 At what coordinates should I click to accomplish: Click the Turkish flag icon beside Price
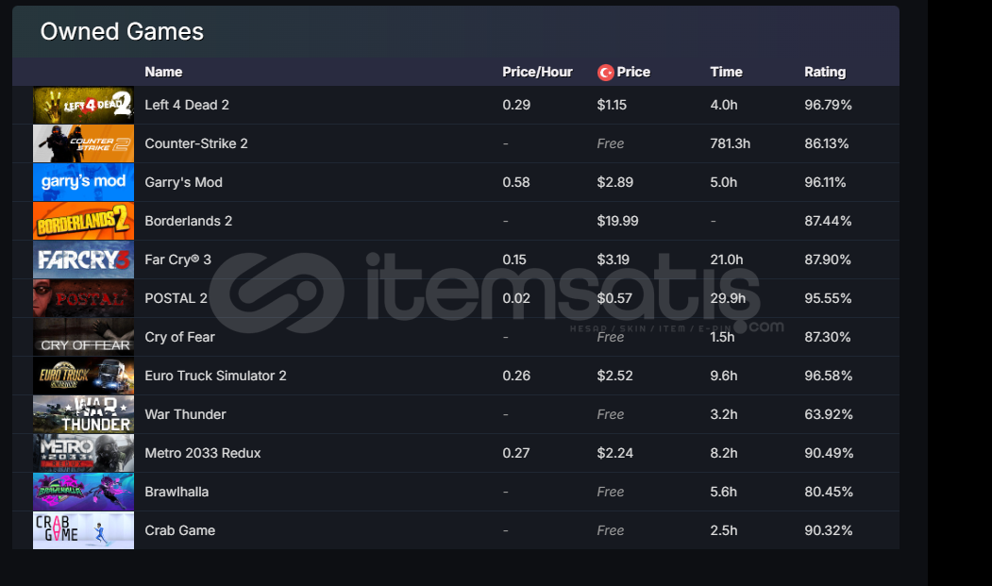click(x=606, y=73)
